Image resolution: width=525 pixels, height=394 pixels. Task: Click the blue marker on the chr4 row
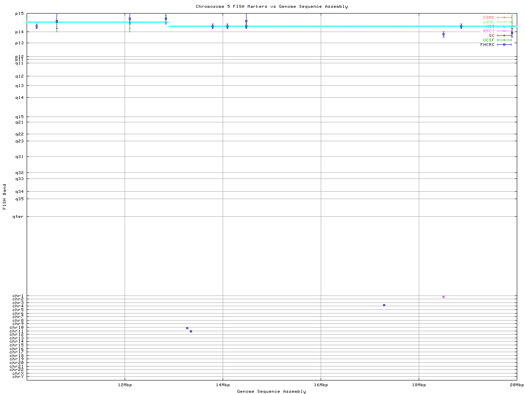click(384, 305)
